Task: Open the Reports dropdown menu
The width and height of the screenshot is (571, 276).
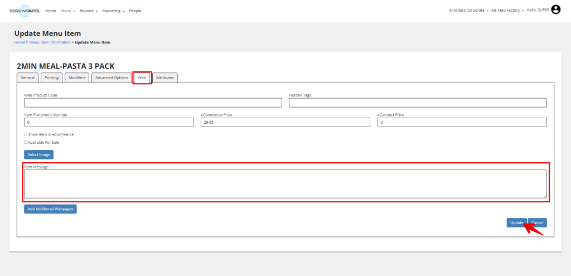Action: [x=88, y=11]
